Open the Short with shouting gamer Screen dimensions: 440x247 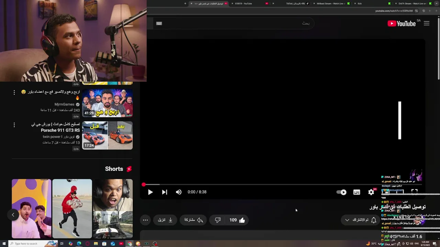pos(113,209)
